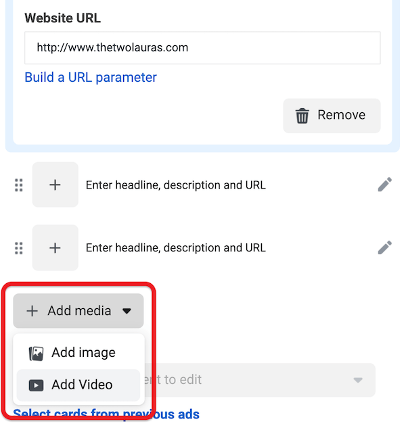The height and width of the screenshot is (438, 406).
Task: Click the pencil edit icon for the first empty card
Action: click(x=384, y=185)
